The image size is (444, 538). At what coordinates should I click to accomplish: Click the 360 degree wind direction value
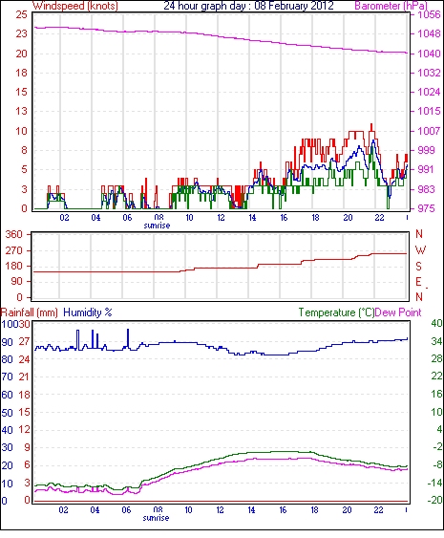13,235
